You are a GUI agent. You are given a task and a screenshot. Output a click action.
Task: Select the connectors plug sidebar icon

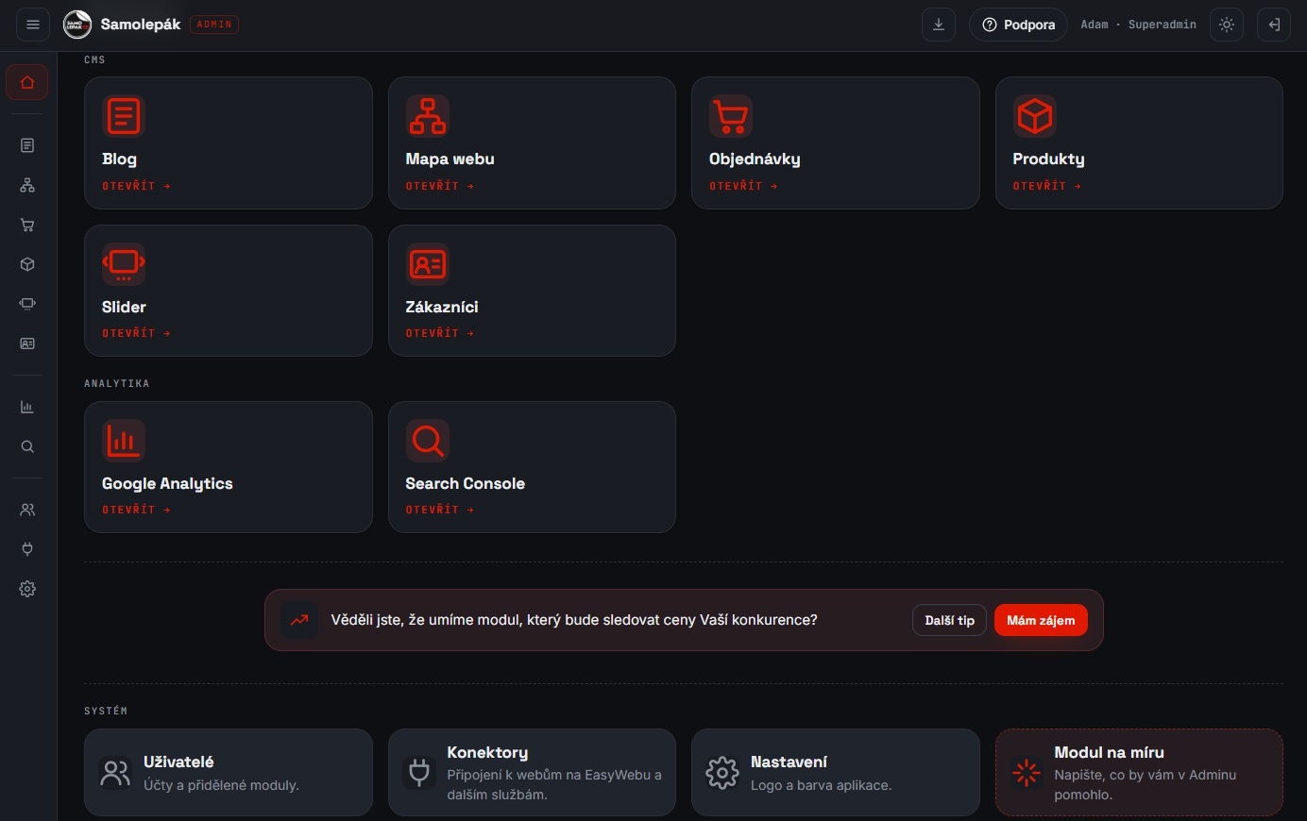27,549
